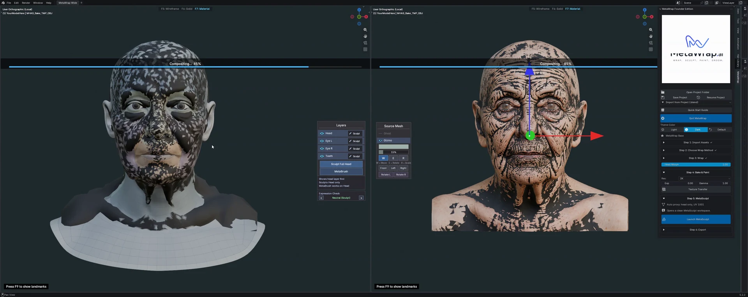Image resolution: width=748 pixels, height=297 pixels.
Task: Click the Texture Transfer checker icon
Action: coord(664,189)
